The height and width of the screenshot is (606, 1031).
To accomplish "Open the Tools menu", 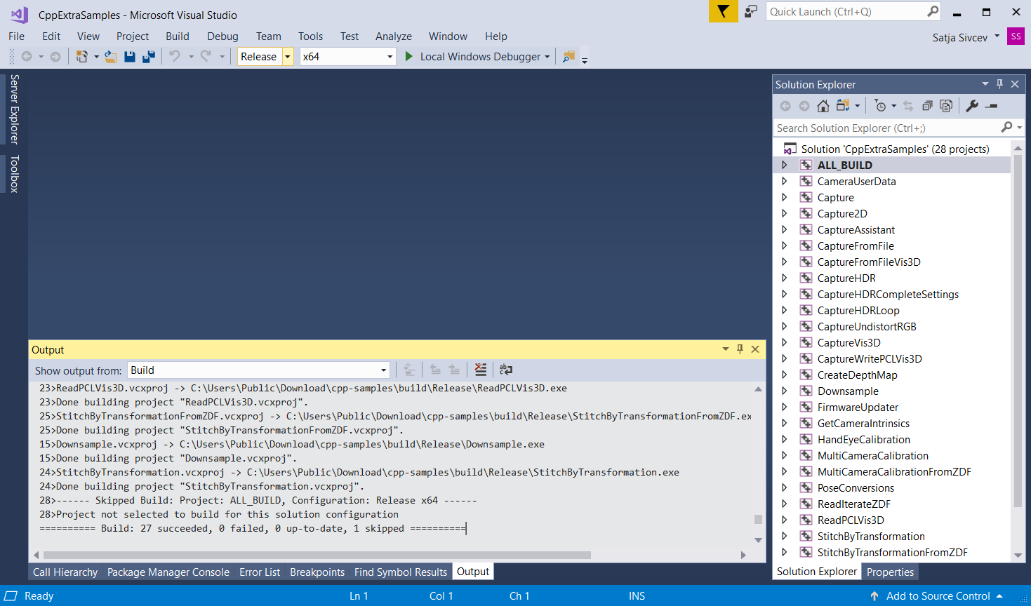I will pyautogui.click(x=310, y=36).
